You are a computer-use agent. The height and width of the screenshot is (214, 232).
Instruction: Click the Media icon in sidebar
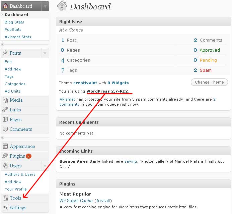point(5,100)
